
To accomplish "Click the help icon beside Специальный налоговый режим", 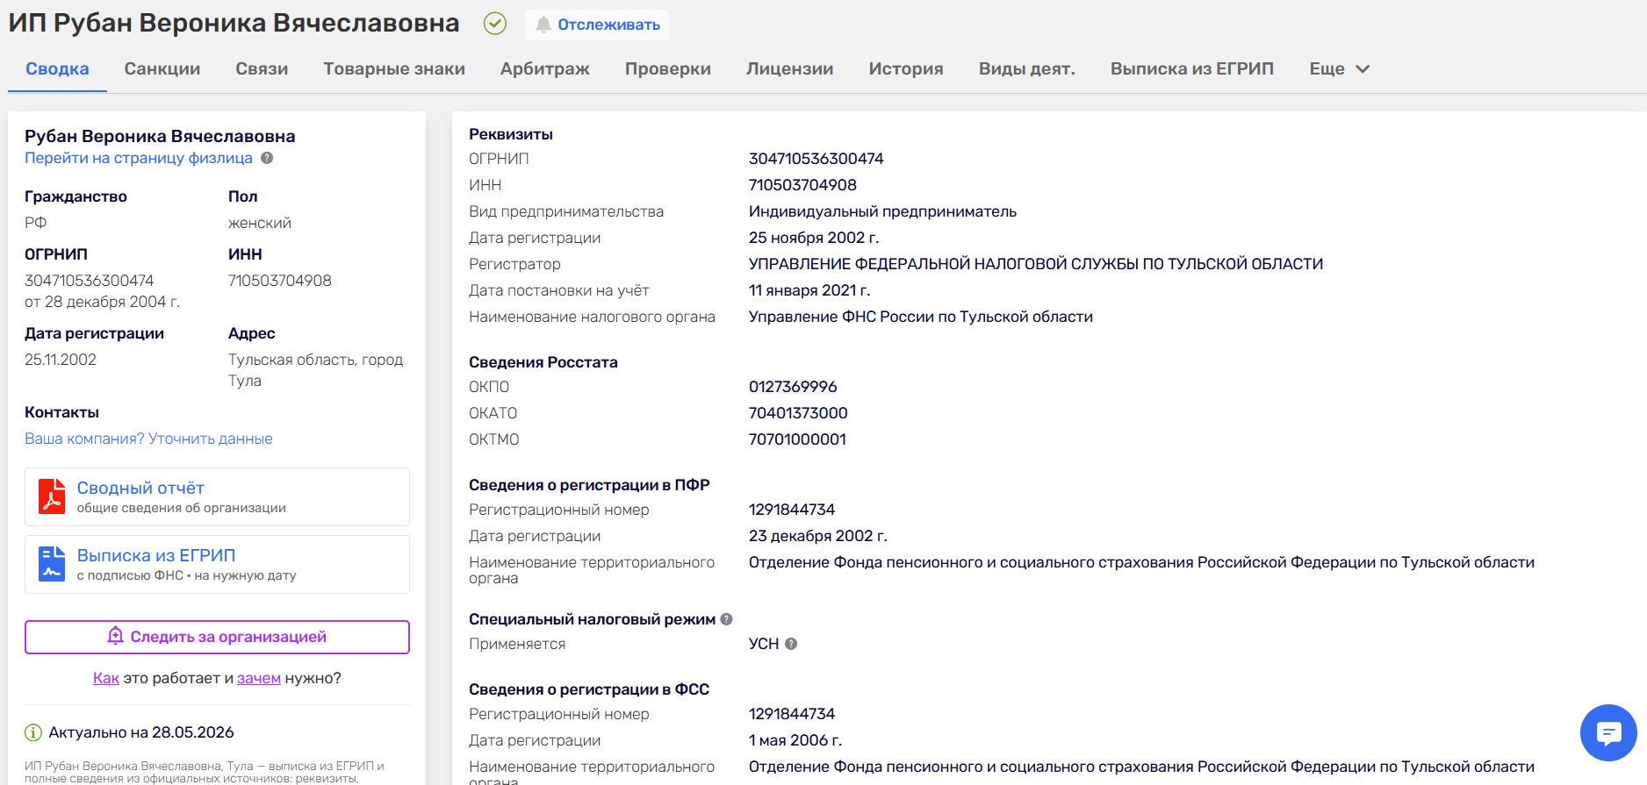I will (726, 619).
